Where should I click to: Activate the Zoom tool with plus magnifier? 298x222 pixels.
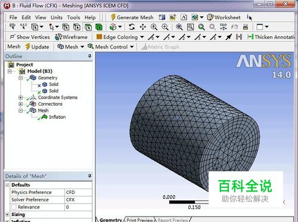154,27
